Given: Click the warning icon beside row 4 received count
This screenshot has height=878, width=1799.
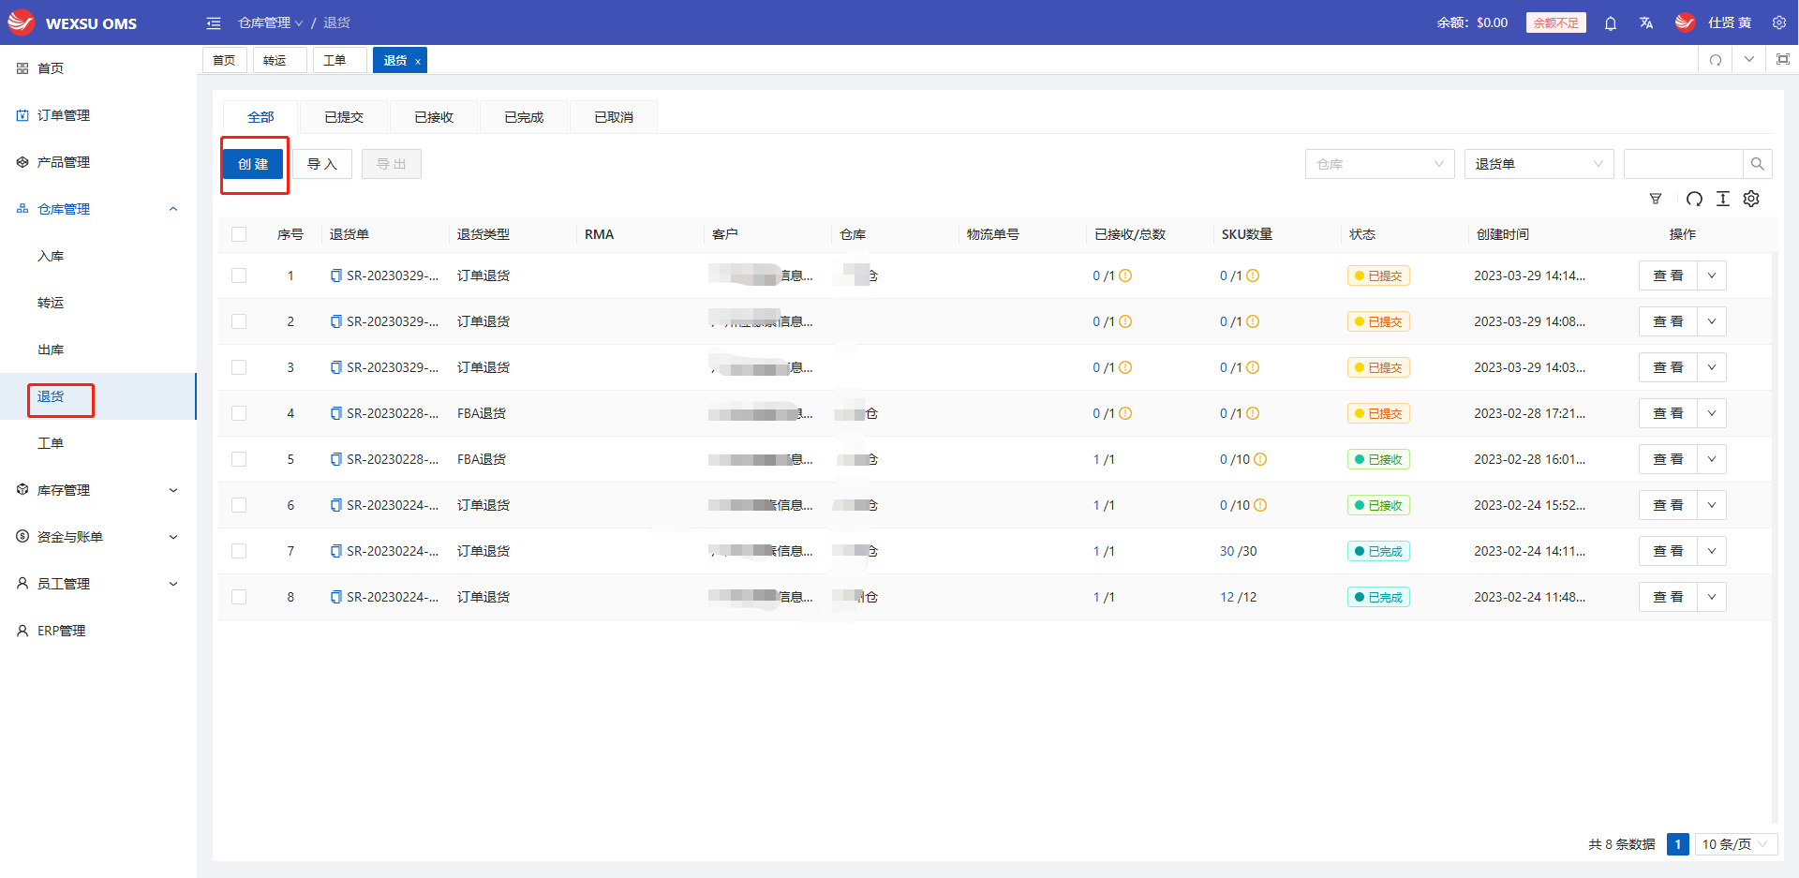Looking at the screenshot, I should point(1125,413).
